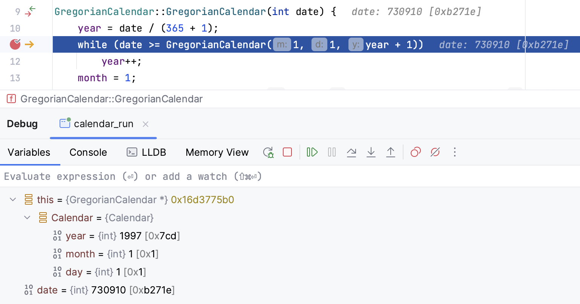Screen dimensions: 580x304
Task: Mute all breakpoints with the crossed-circle icon
Action: [435, 152]
